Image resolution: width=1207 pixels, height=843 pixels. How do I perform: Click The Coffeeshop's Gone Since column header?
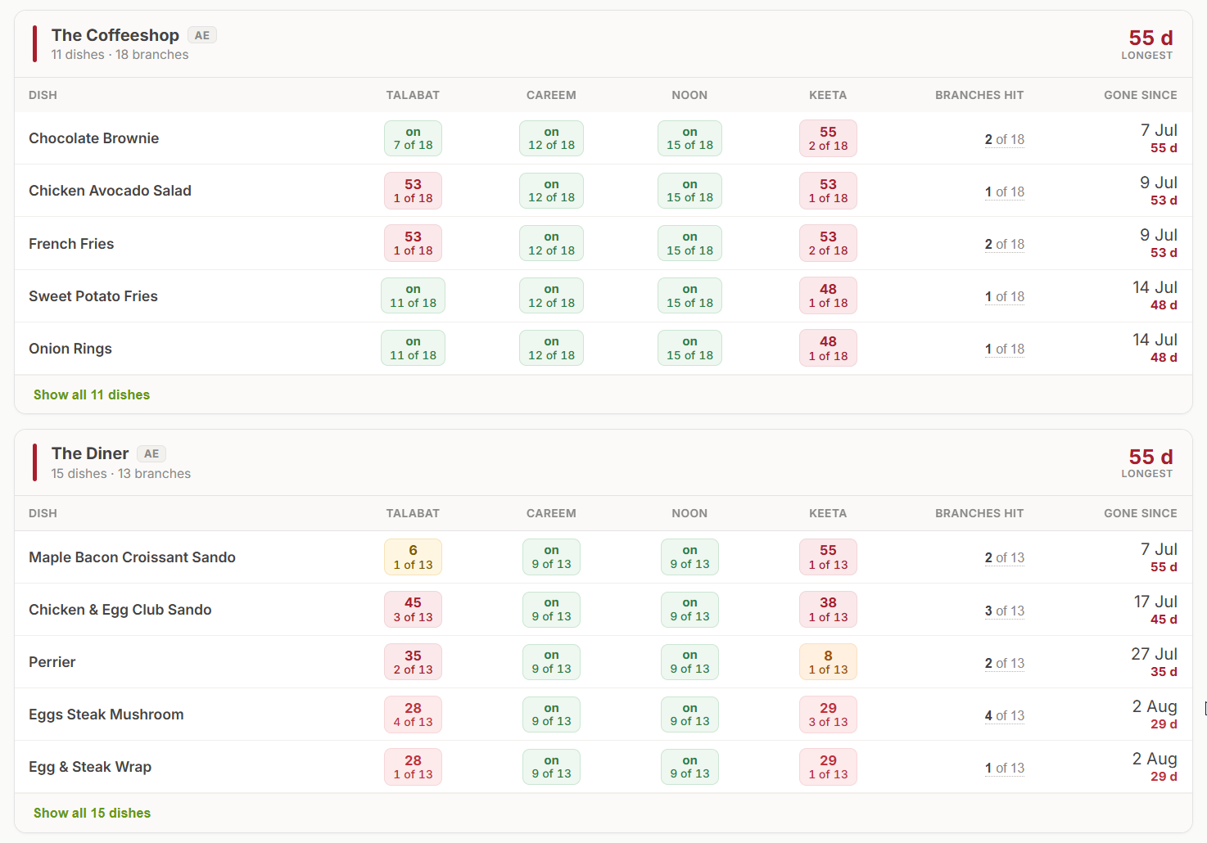tap(1141, 95)
